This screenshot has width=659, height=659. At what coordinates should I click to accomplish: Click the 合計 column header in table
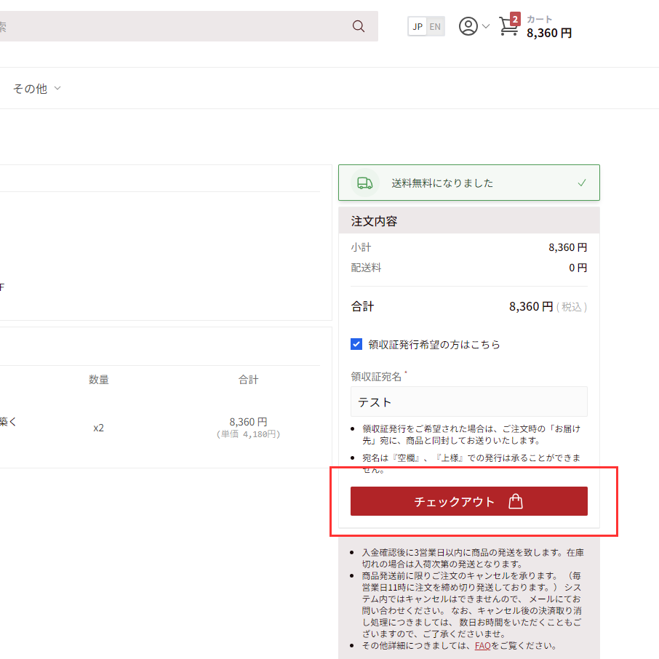tap(248, 380)
